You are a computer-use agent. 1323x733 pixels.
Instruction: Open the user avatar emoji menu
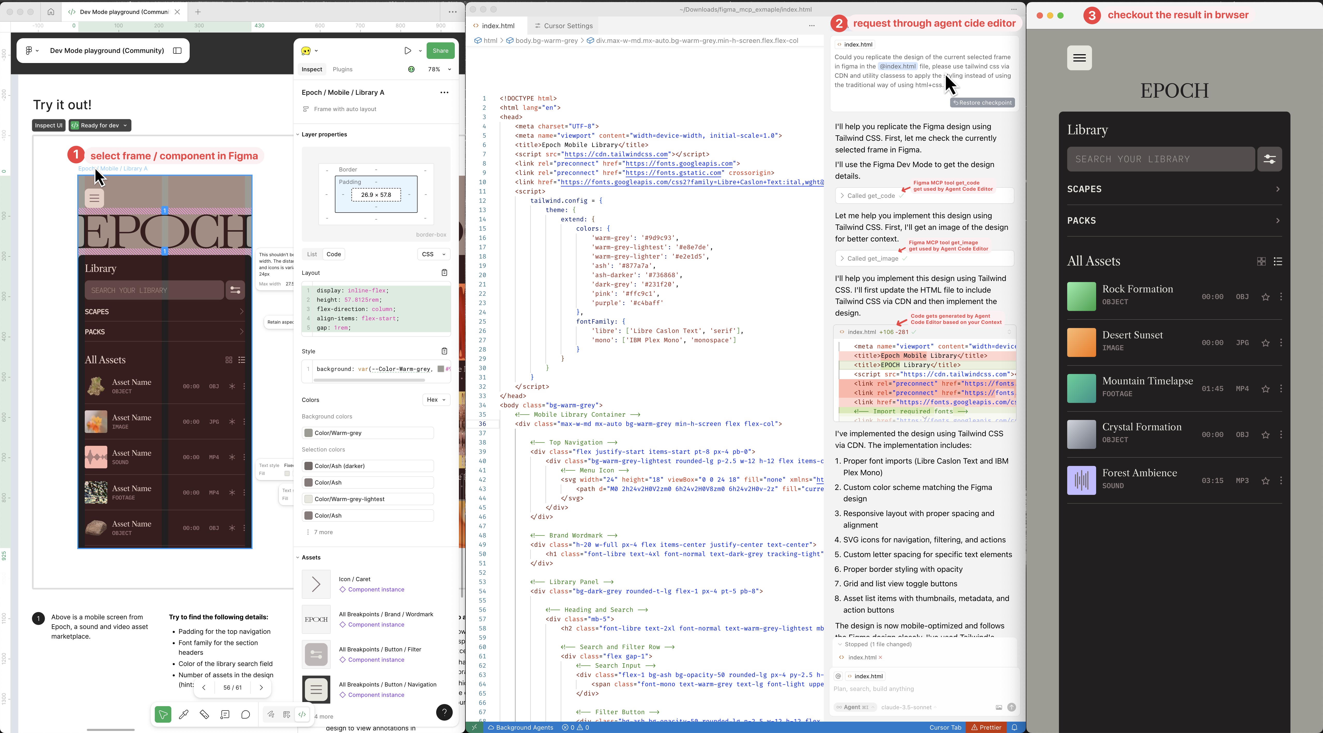click(309, 50)
